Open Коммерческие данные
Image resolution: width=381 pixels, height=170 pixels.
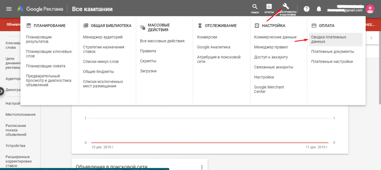point(275,37)
